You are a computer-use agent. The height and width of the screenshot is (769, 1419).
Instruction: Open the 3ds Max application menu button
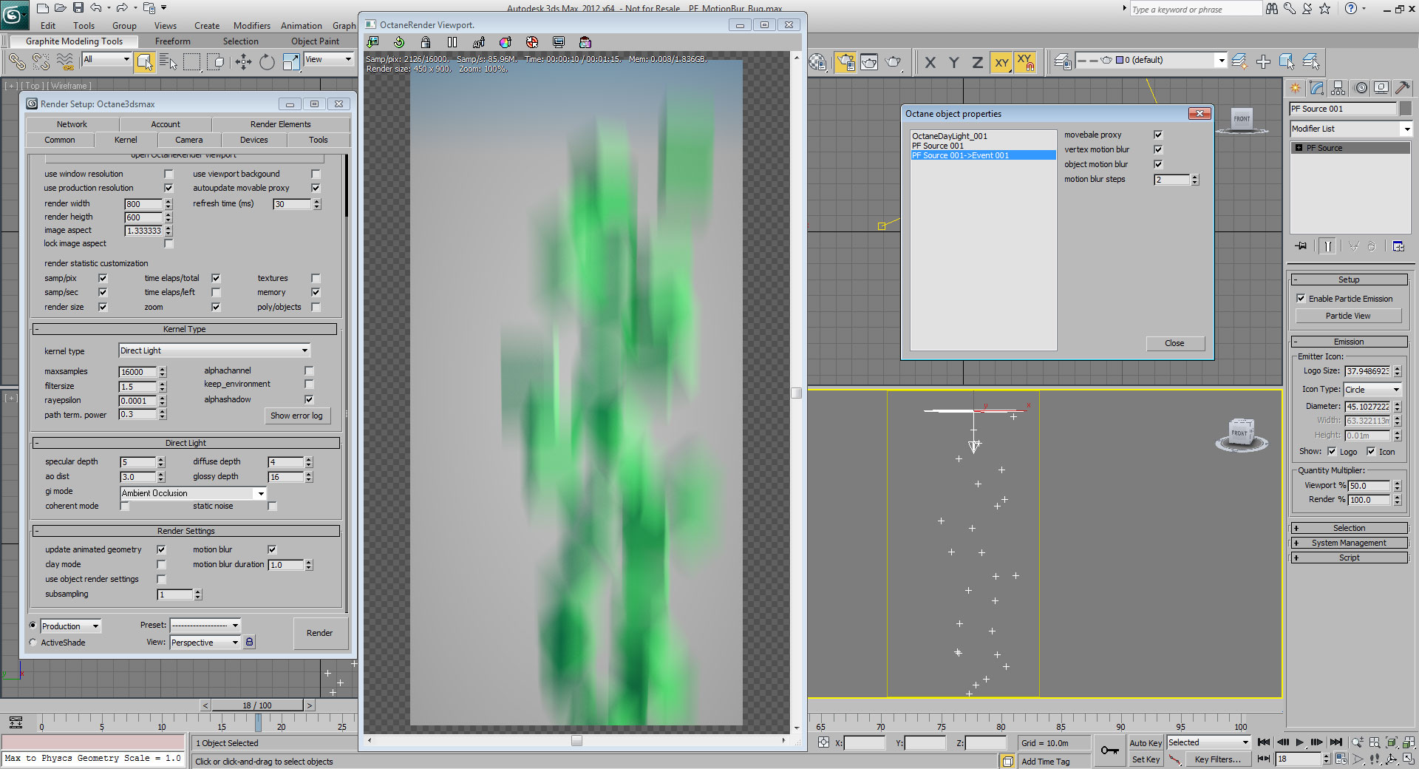[13, 13]
